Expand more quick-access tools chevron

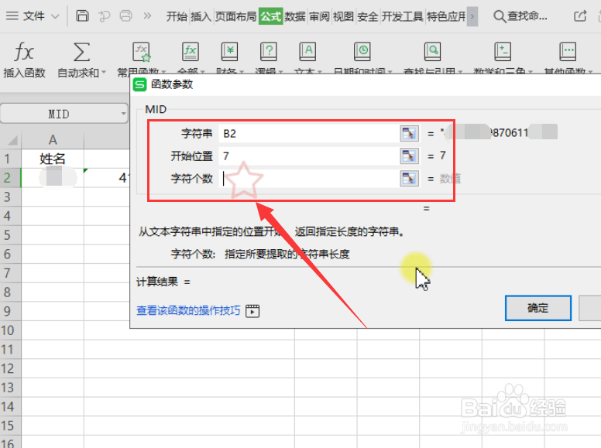147,16
